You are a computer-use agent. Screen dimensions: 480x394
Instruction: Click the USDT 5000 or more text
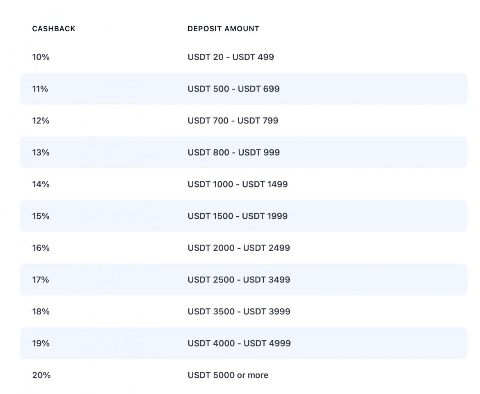228,375
